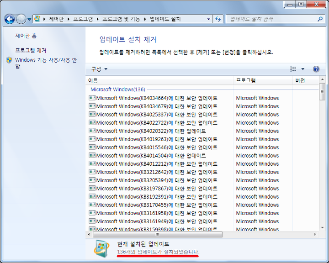Click the icon of the KB3161958 update
The image size is (329, 263).
[92, 213]
